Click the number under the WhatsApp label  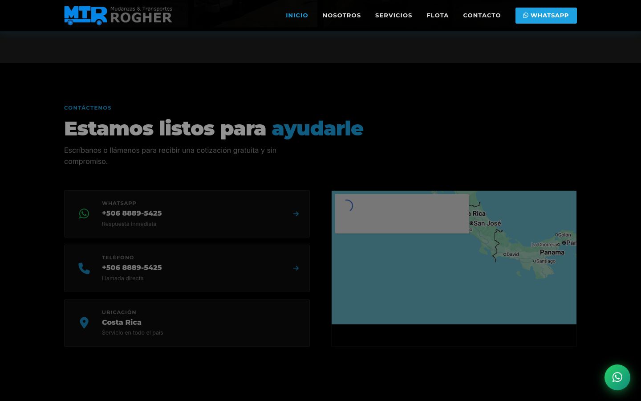click(132, 213)
